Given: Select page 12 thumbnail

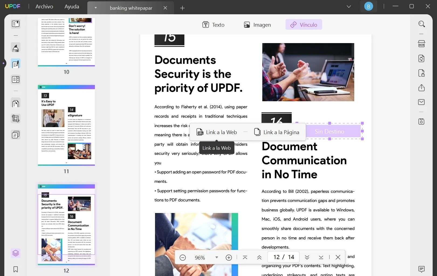Looking at the screenshot, I should 66,225.
